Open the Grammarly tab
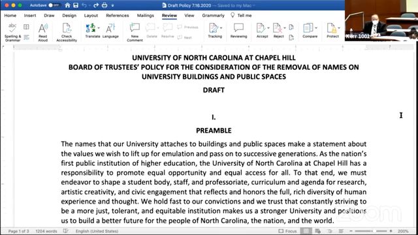Screen dimensions: 418x235 (213, 16)
